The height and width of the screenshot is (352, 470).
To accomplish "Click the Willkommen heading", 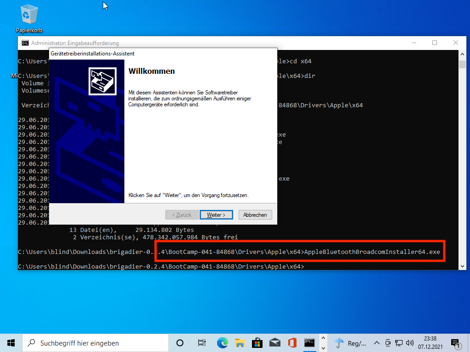I will 151,71.
